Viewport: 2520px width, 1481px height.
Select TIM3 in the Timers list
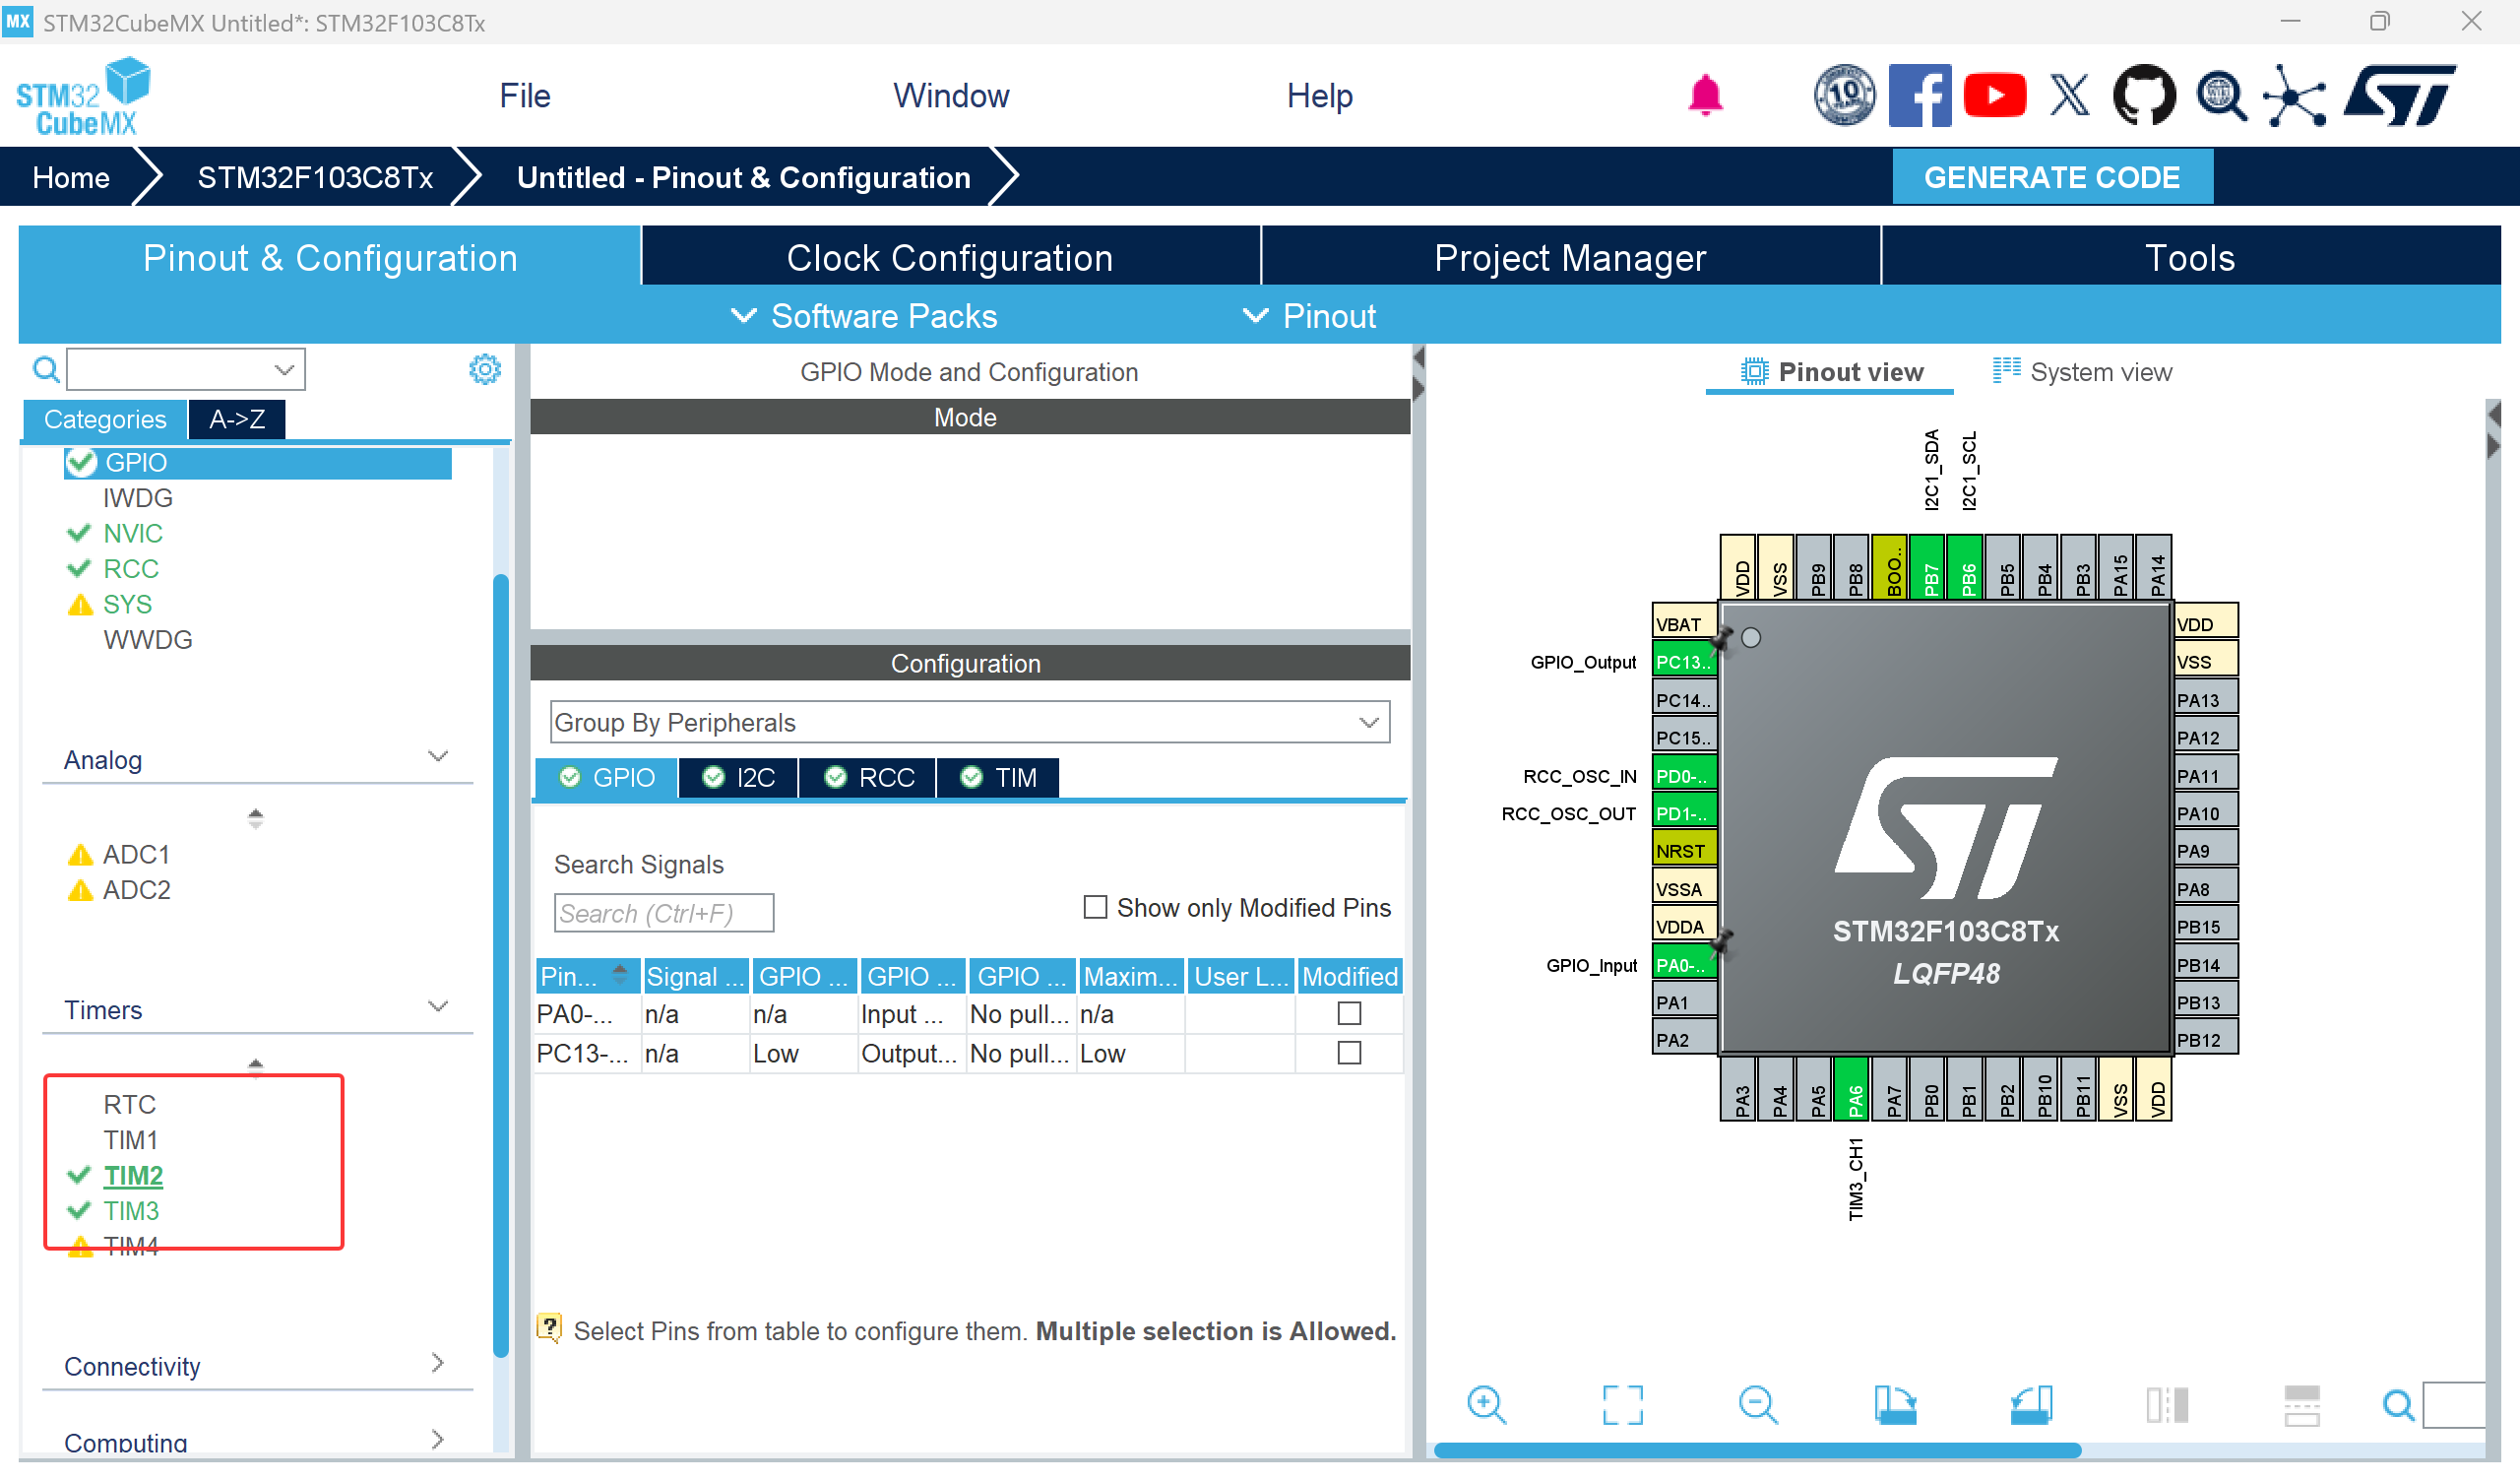point(131,1211)
